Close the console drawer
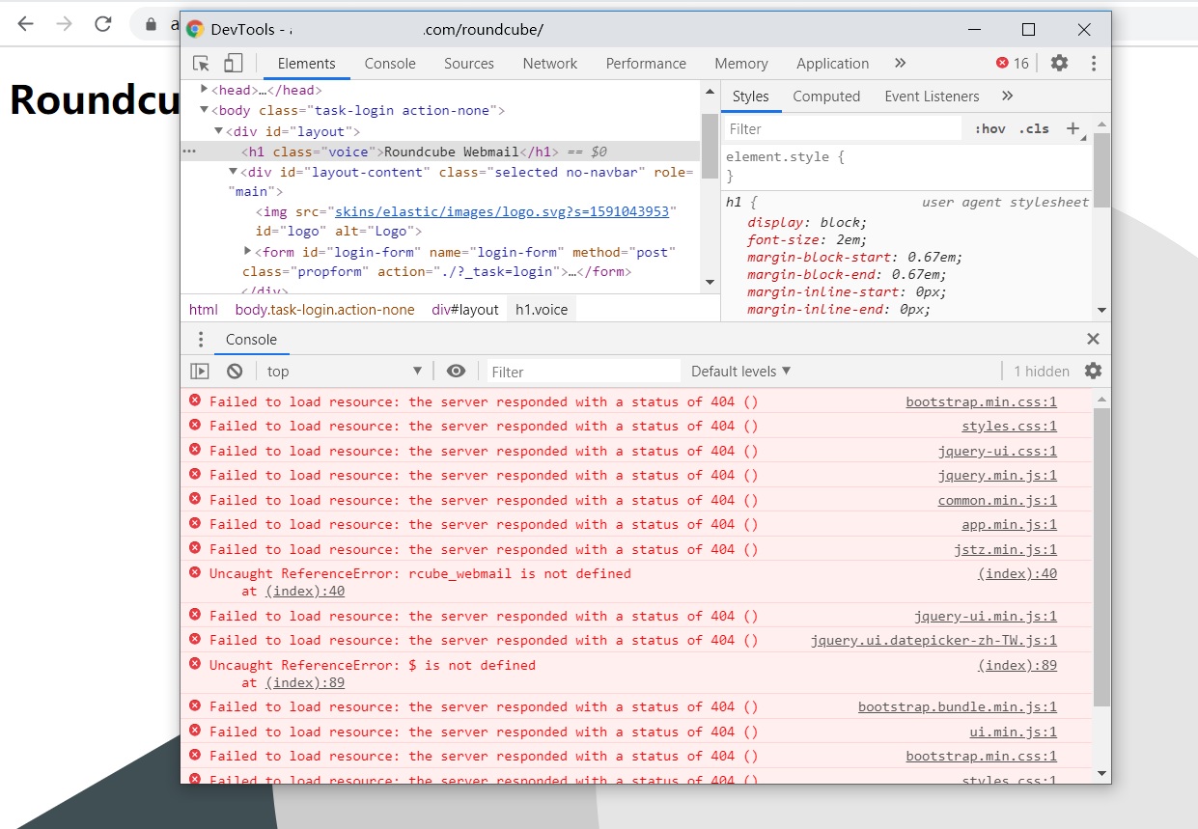This screenshot has height=829, width=1198. (1093, 339)
